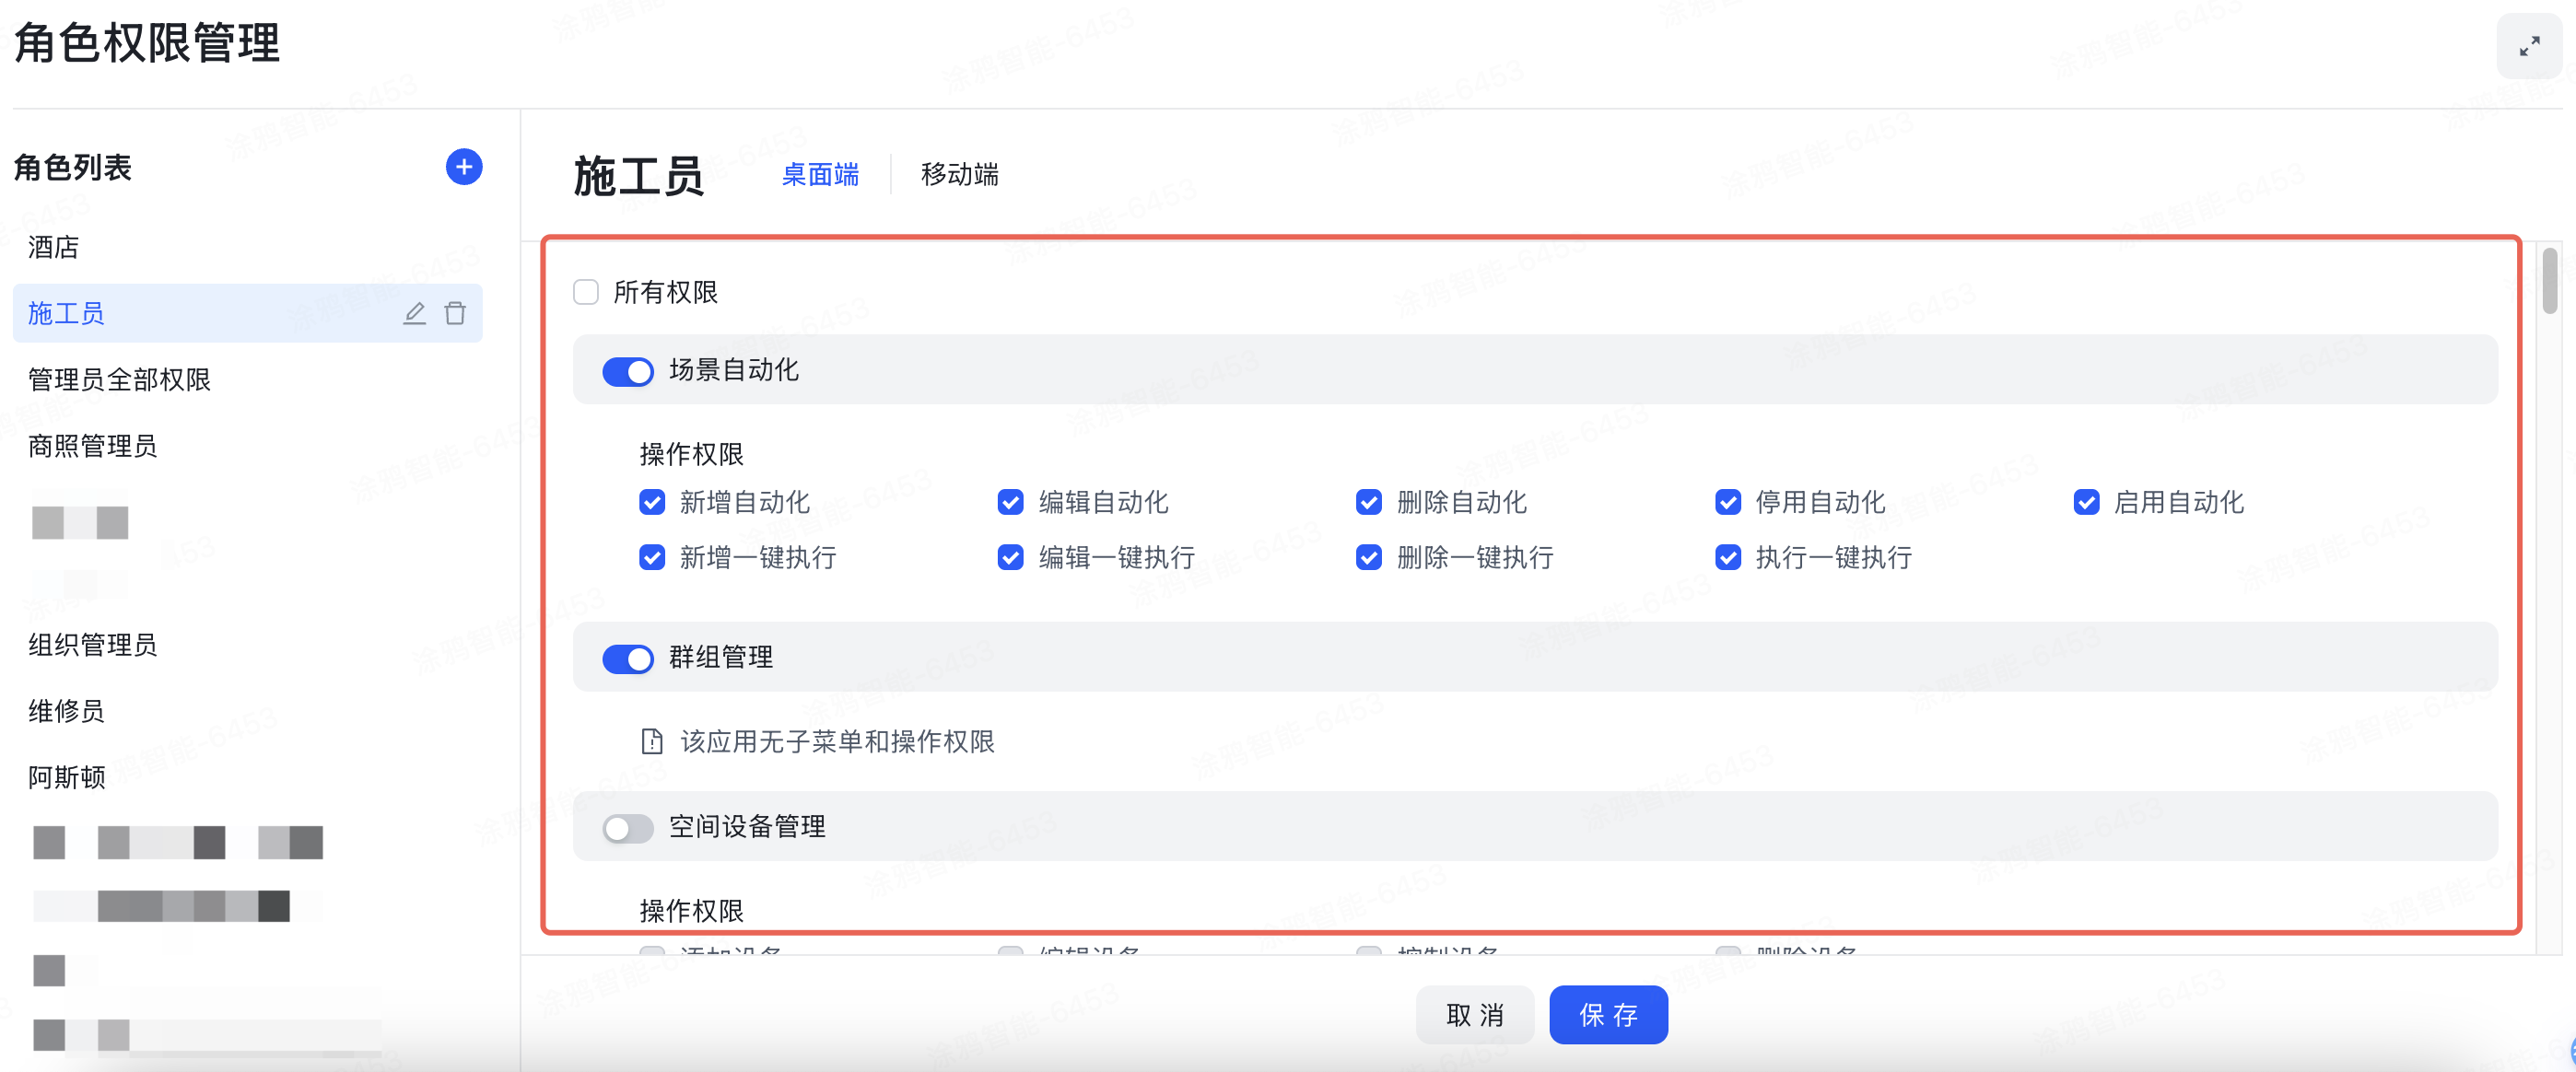
Task: Click the pencil icon to edit 施工员
Action: point(414,313)
